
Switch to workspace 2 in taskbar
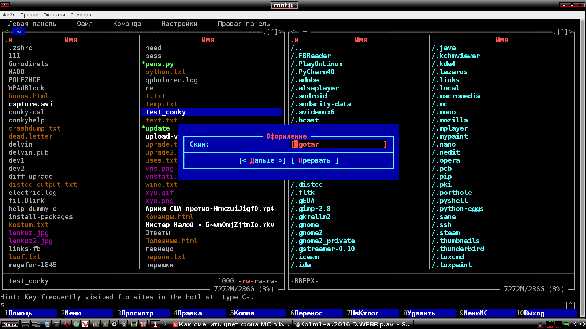click(x=165, y=324)
